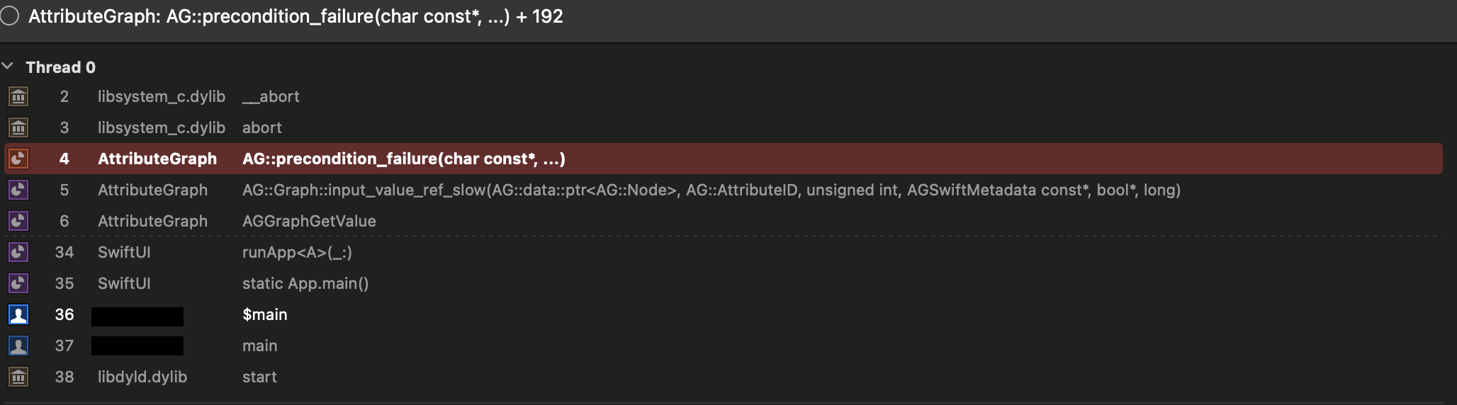Collapse the Thread 0 disclosure chevron

pos(9,67)
